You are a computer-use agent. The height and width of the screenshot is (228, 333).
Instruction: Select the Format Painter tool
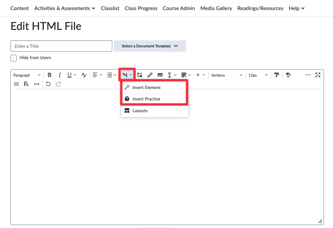[277, 75]
